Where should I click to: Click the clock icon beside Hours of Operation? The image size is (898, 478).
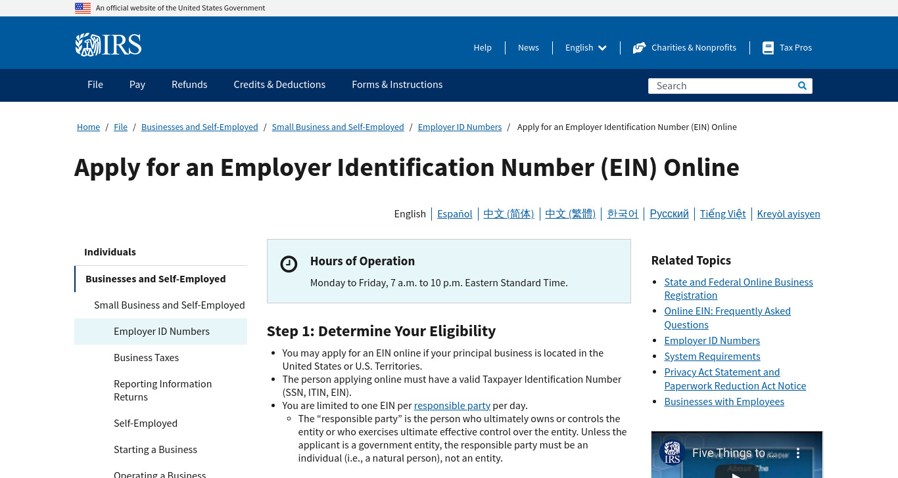click(289, 264)
